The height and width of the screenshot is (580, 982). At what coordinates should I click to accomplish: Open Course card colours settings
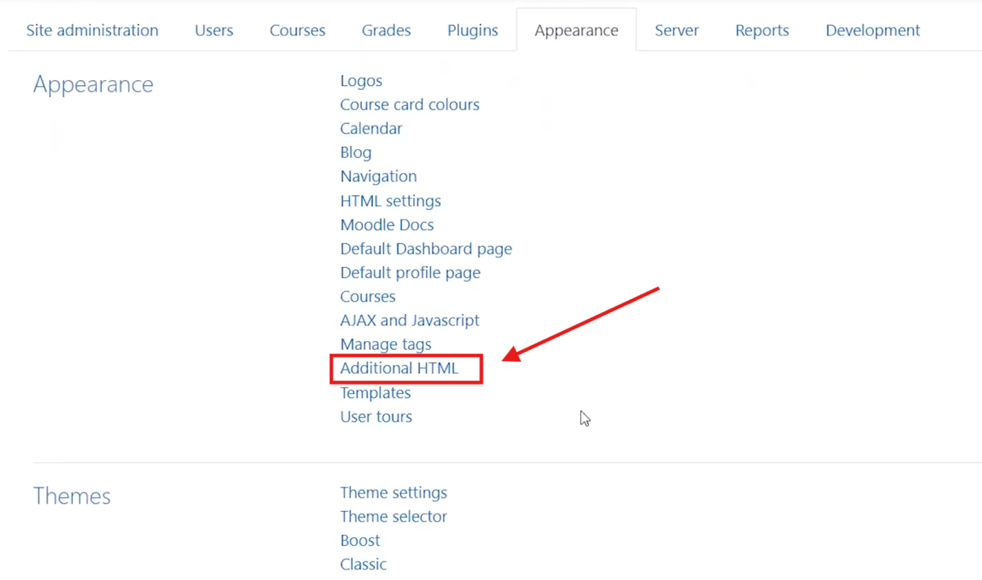(409, 104)
